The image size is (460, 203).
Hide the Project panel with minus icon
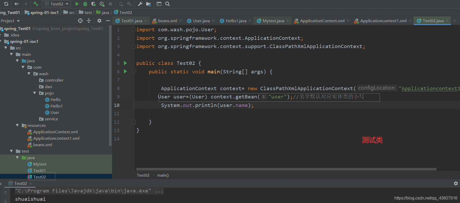click(108, 21)
